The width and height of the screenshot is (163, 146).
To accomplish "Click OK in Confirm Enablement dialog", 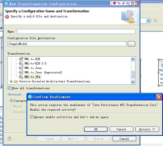I will click(96, 129).
